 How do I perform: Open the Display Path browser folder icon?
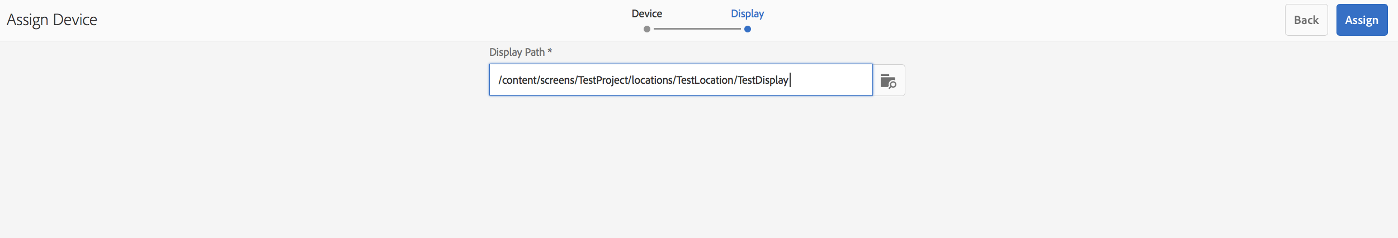[888, 80]
